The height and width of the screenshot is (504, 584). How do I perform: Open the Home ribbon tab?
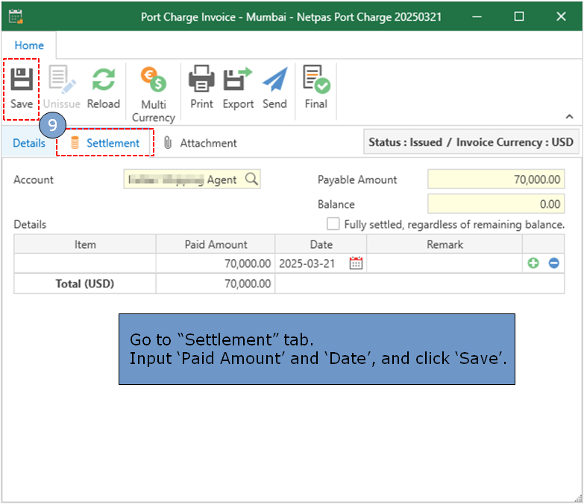(29, 45)
